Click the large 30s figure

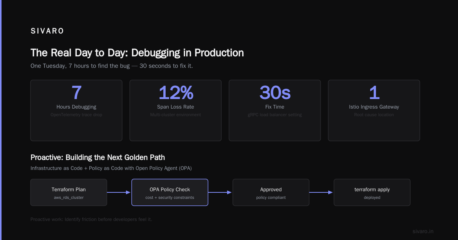coord(275,93)
